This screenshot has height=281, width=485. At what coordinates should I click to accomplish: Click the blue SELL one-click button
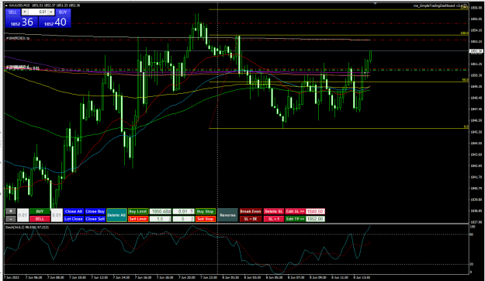click(x=12, y=12)
